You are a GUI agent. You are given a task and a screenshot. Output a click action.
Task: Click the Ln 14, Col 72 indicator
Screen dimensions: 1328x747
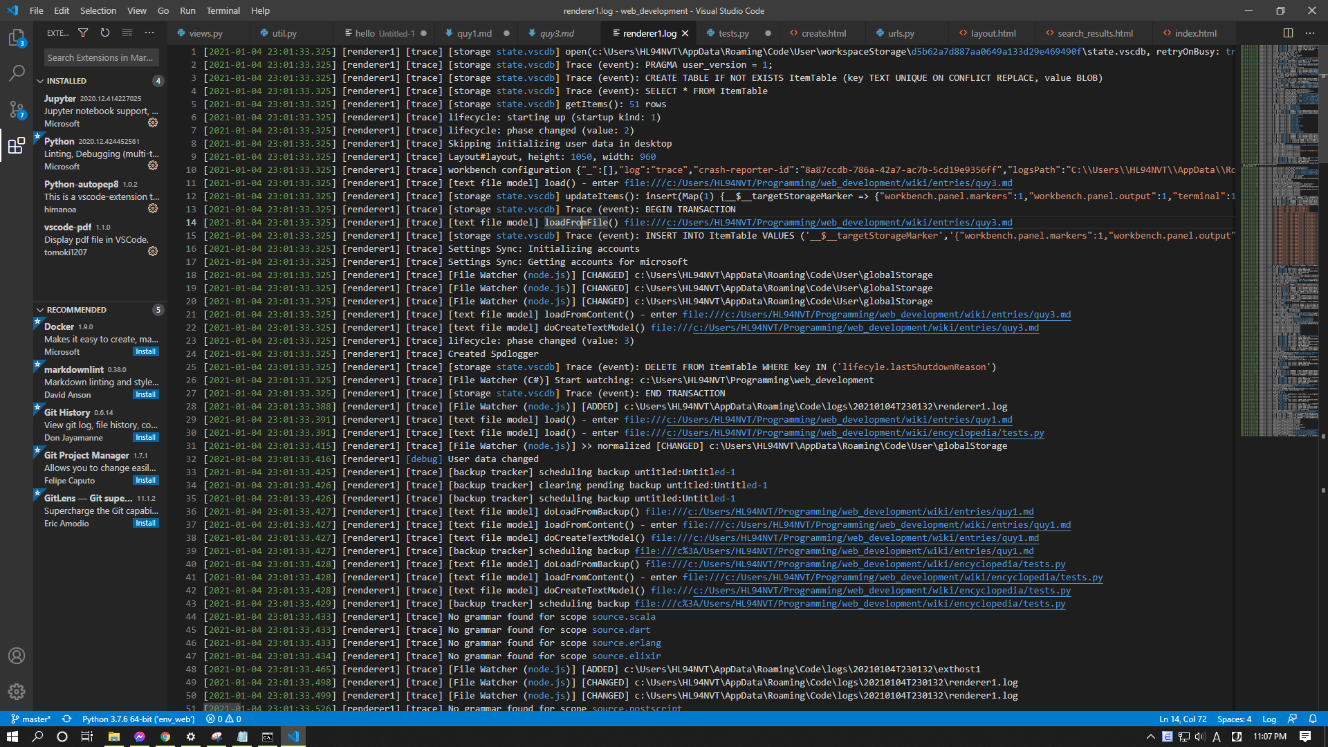[1183, 719]
